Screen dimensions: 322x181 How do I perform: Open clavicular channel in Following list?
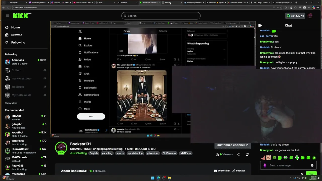pyautogui.click(x=25, y=87)
